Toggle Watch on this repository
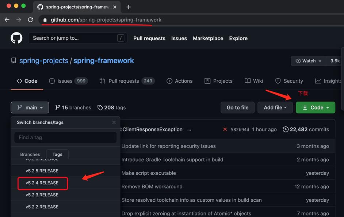344x217 pixels. 309,61
